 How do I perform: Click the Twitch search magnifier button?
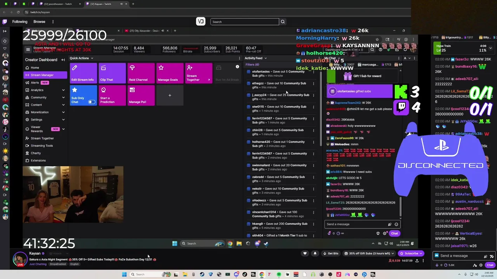[x=283, y=22]
